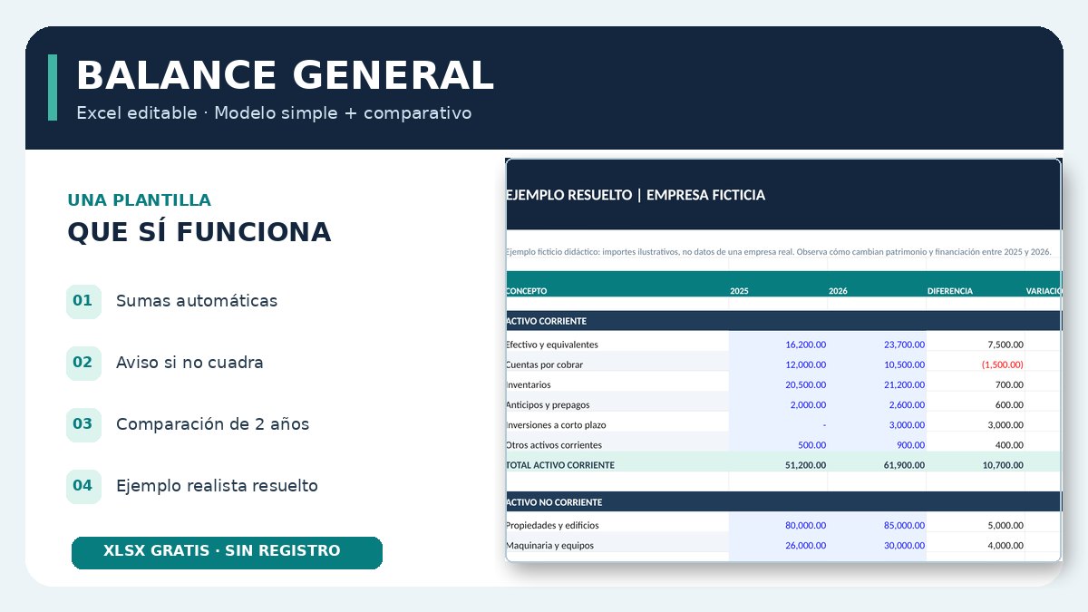
Task: Click the ACTIVO NO CORRIENTE section row
Action: [x=783, y=501]
